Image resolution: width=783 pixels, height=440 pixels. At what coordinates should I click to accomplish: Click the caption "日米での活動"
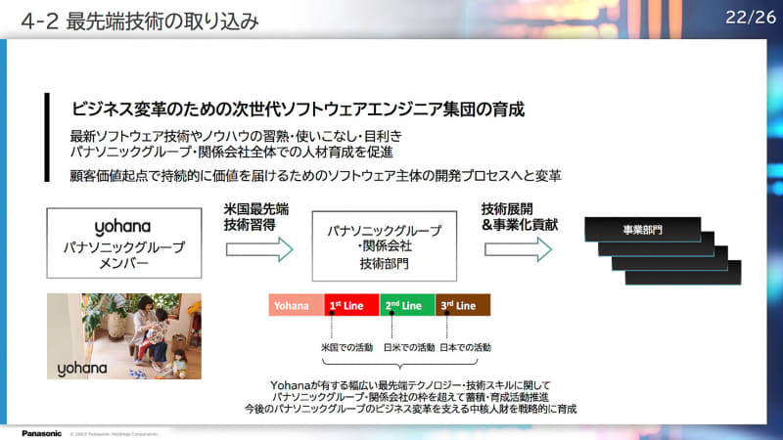click(x=409, y=348)
